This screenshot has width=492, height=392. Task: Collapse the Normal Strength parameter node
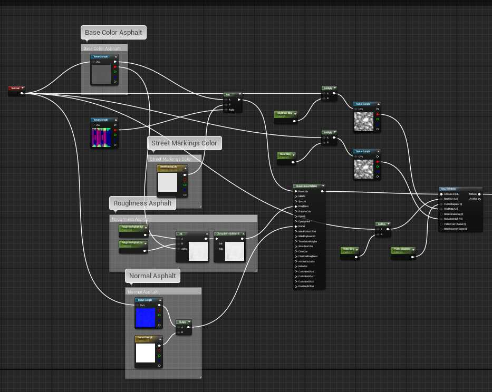pos(160,339)
